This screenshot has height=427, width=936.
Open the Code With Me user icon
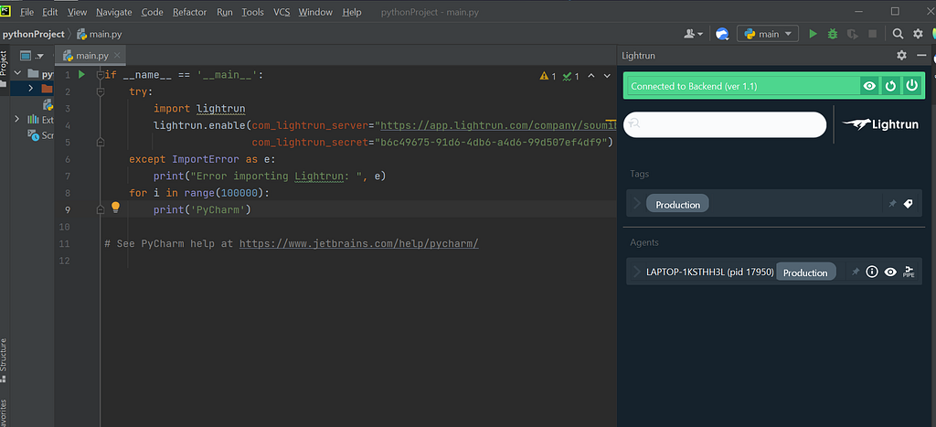(x=693, y=34)
